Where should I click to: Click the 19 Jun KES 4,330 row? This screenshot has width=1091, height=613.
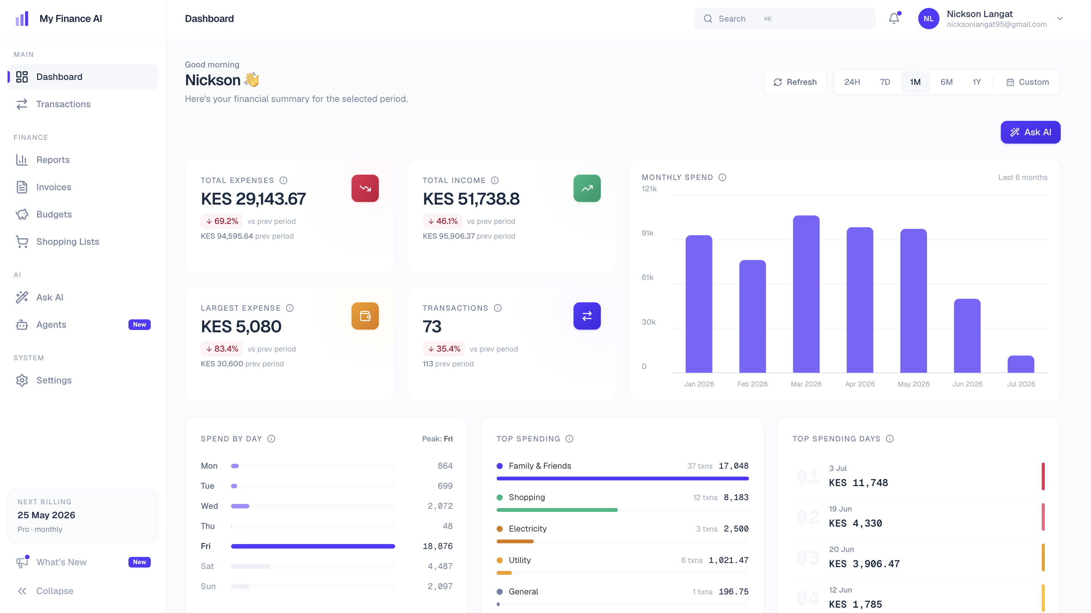pos(919,517)
